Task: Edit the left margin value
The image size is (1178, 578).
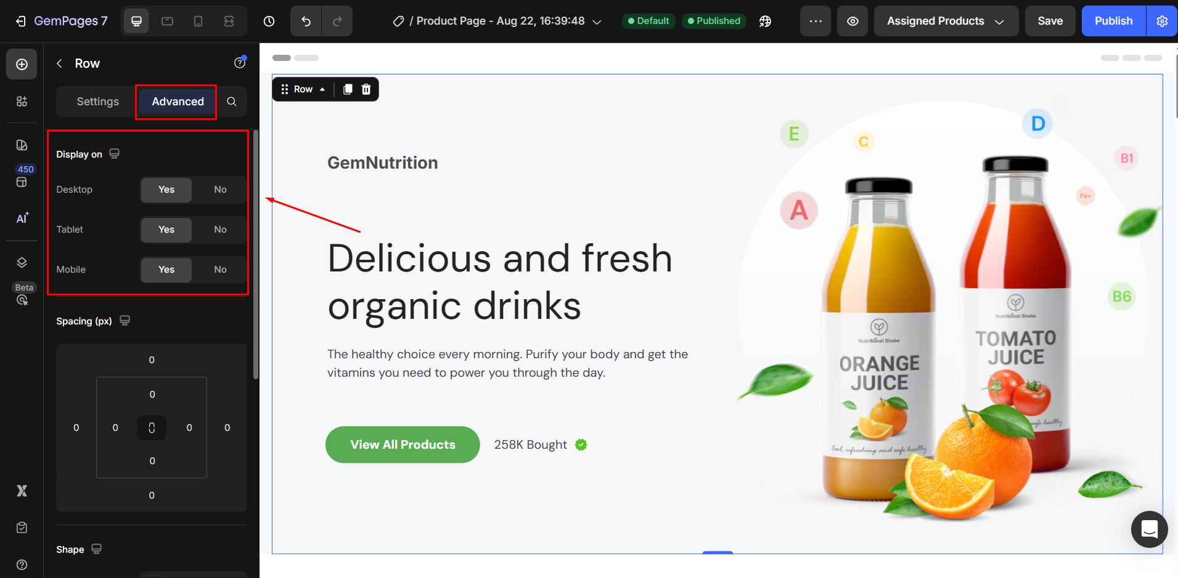Action: pos(76,428)
